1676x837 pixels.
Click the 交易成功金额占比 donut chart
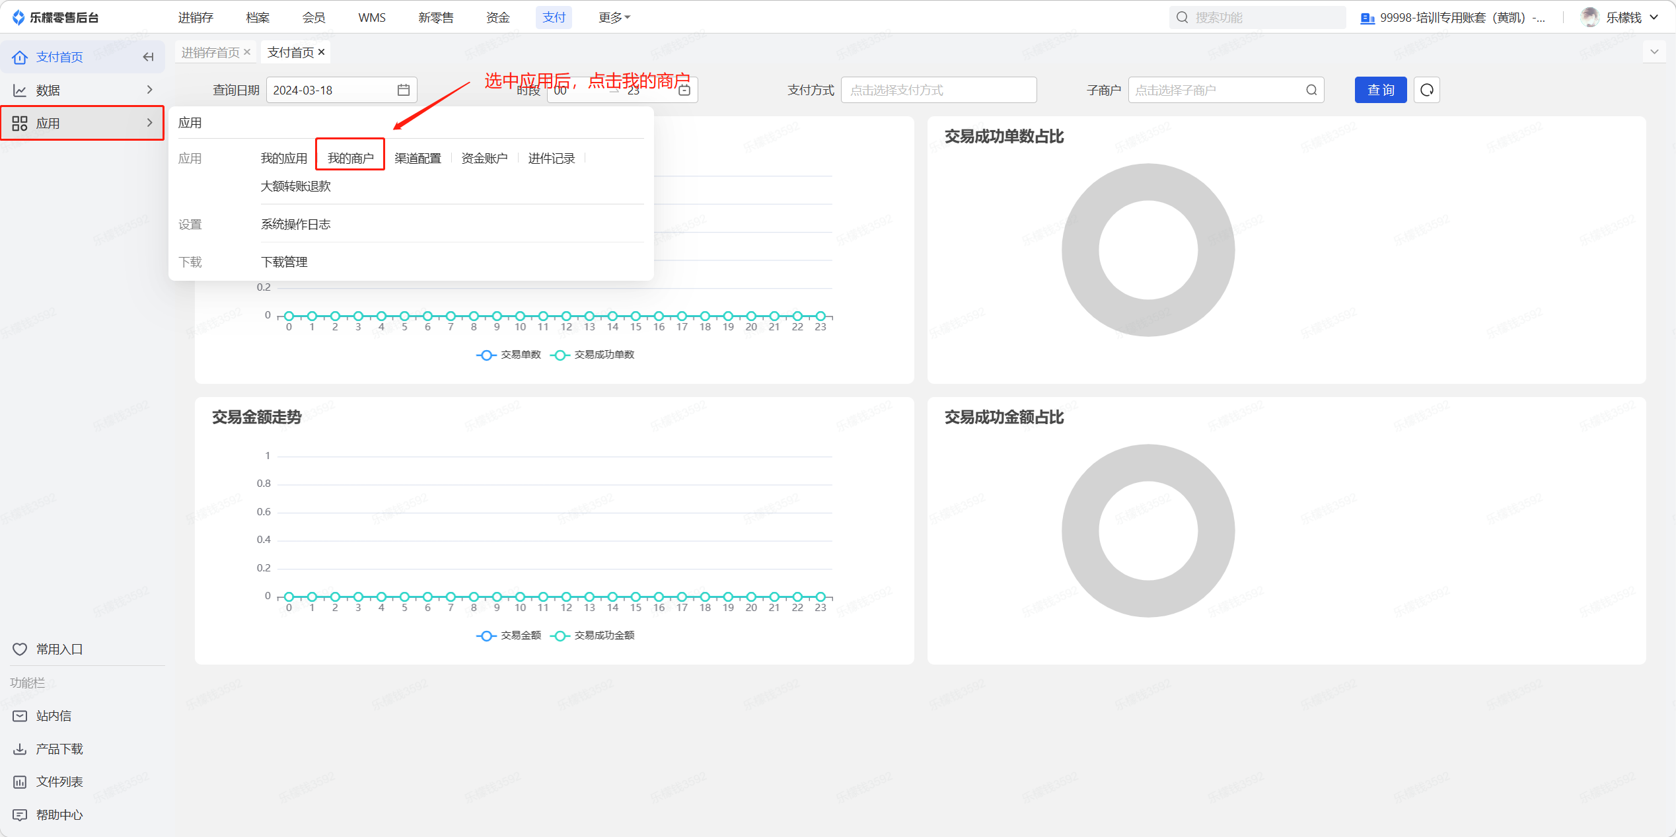(1148, 530)
